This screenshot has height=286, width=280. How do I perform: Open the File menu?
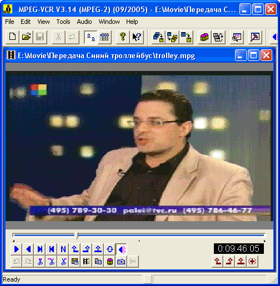pos(9,22)
